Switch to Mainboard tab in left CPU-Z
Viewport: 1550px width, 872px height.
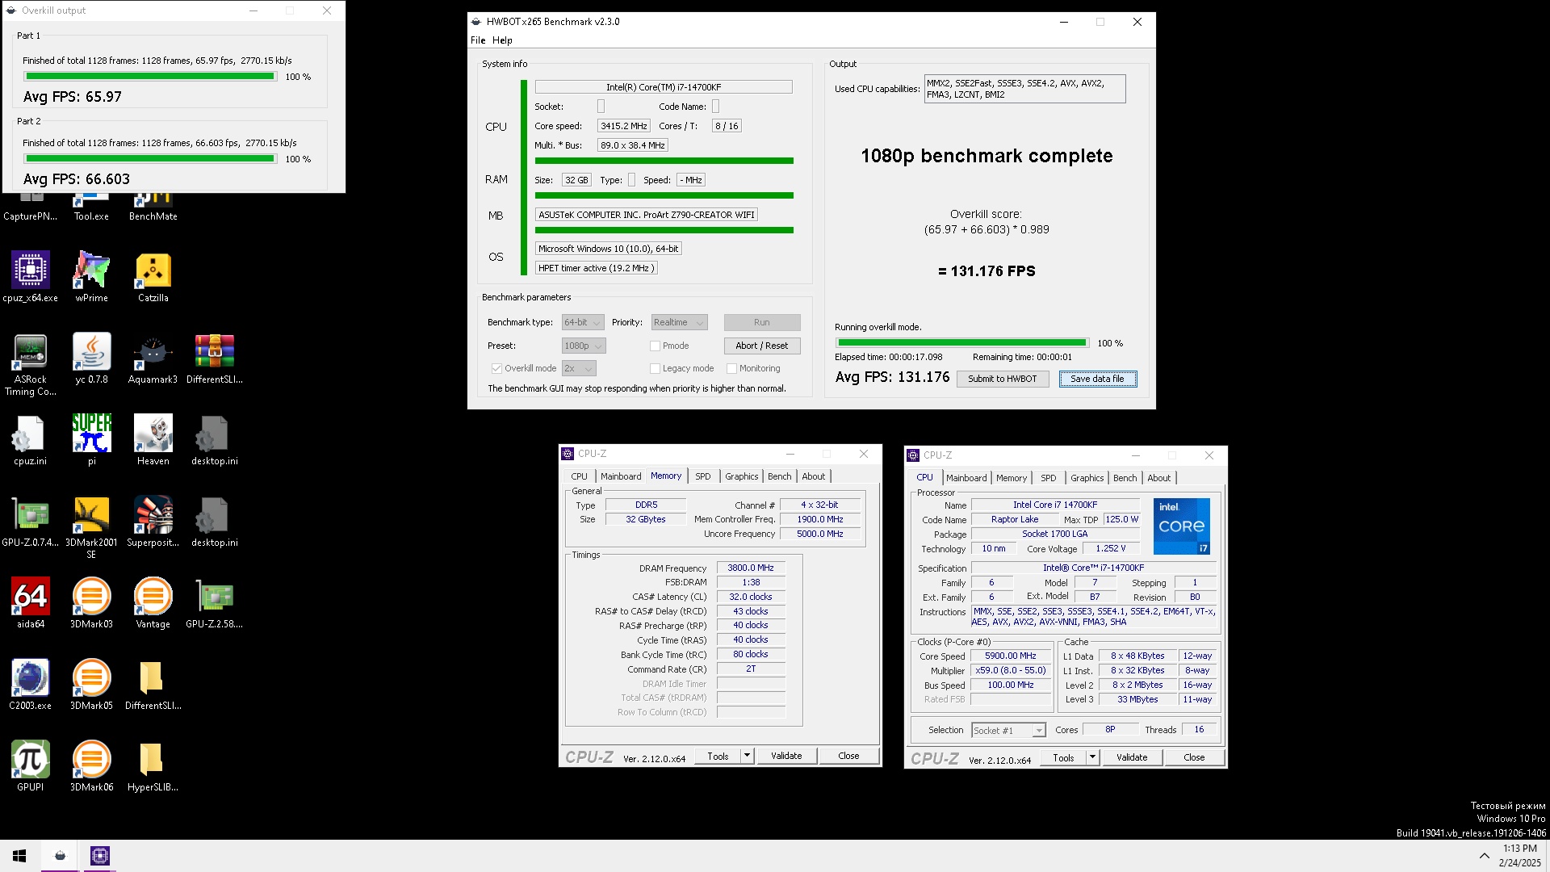click(621, 476)
